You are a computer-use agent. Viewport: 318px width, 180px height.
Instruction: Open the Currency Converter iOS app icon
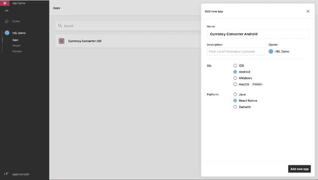[62, 41]
